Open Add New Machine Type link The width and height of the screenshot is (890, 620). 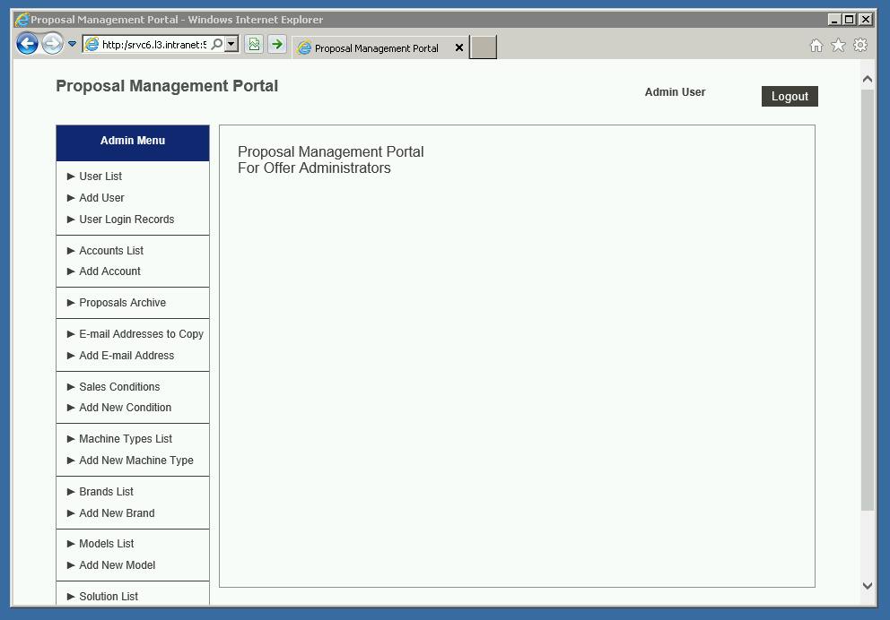pos(136,461)
